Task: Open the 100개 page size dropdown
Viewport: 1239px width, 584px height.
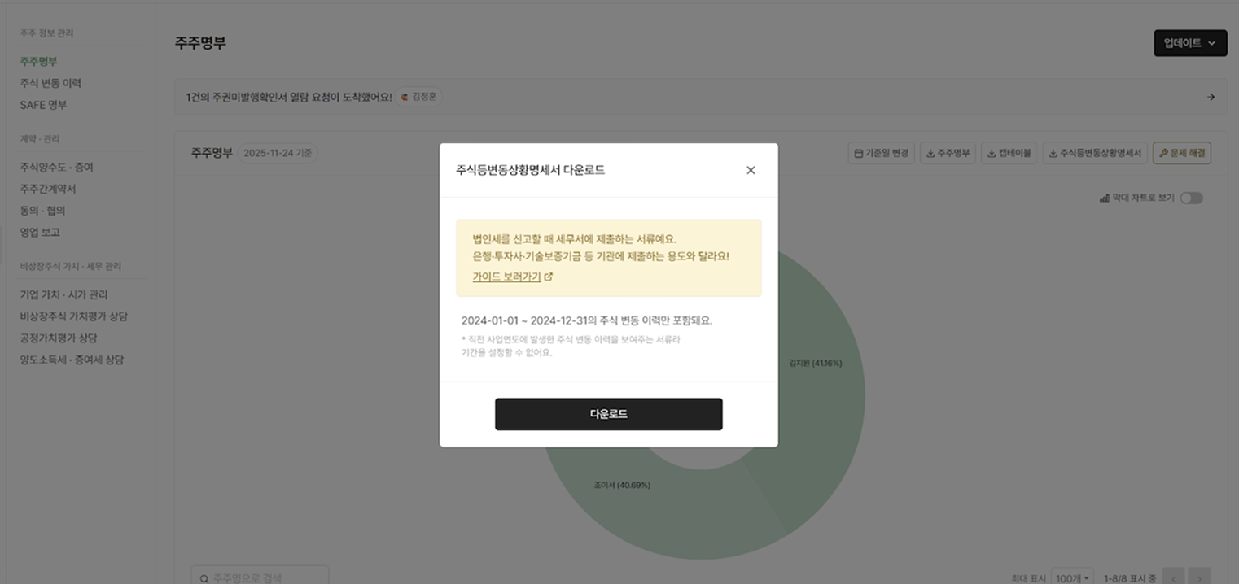Action: [1072, 577]
